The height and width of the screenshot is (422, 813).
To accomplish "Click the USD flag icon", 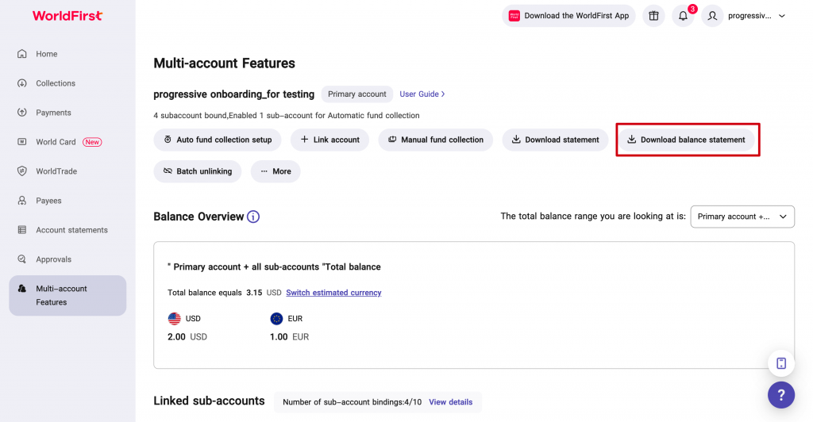I will tap(175, 318).
